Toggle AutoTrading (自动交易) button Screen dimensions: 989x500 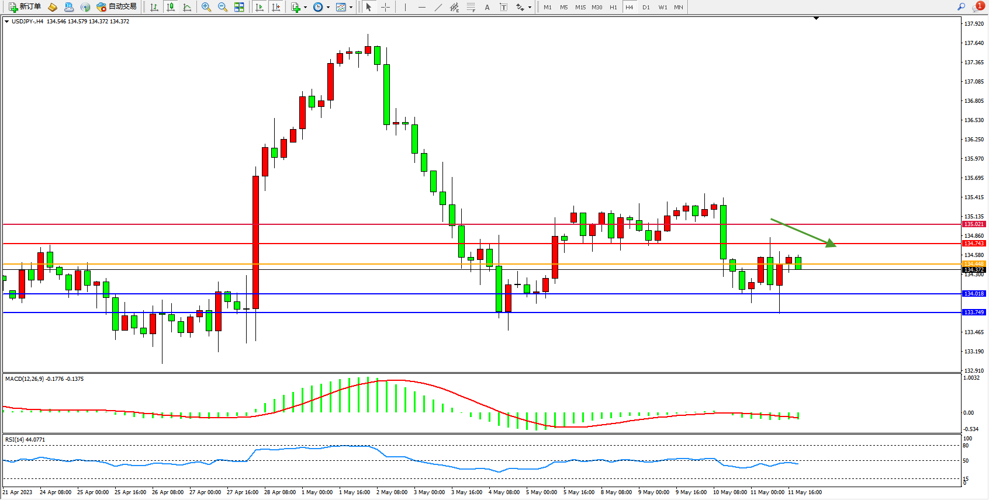[116, 7]
